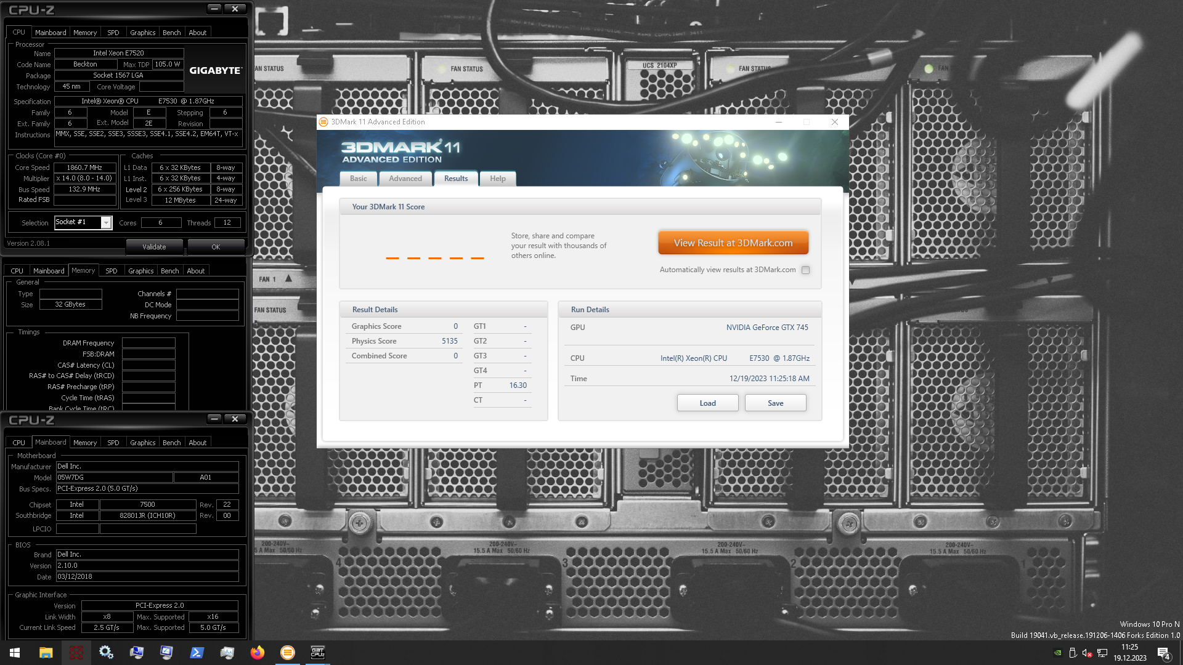The height and width of the screenshot is (665, 1183).
Task: Click the Validate button in CPU-Z
Action: [154, 247]
